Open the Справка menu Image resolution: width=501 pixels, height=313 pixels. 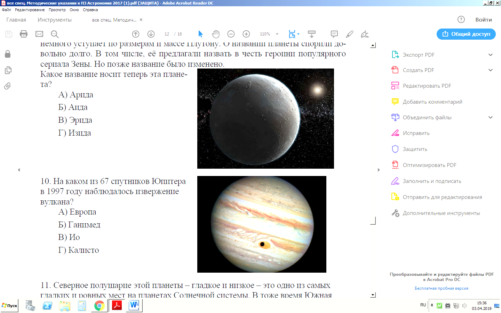coord(90,10)
